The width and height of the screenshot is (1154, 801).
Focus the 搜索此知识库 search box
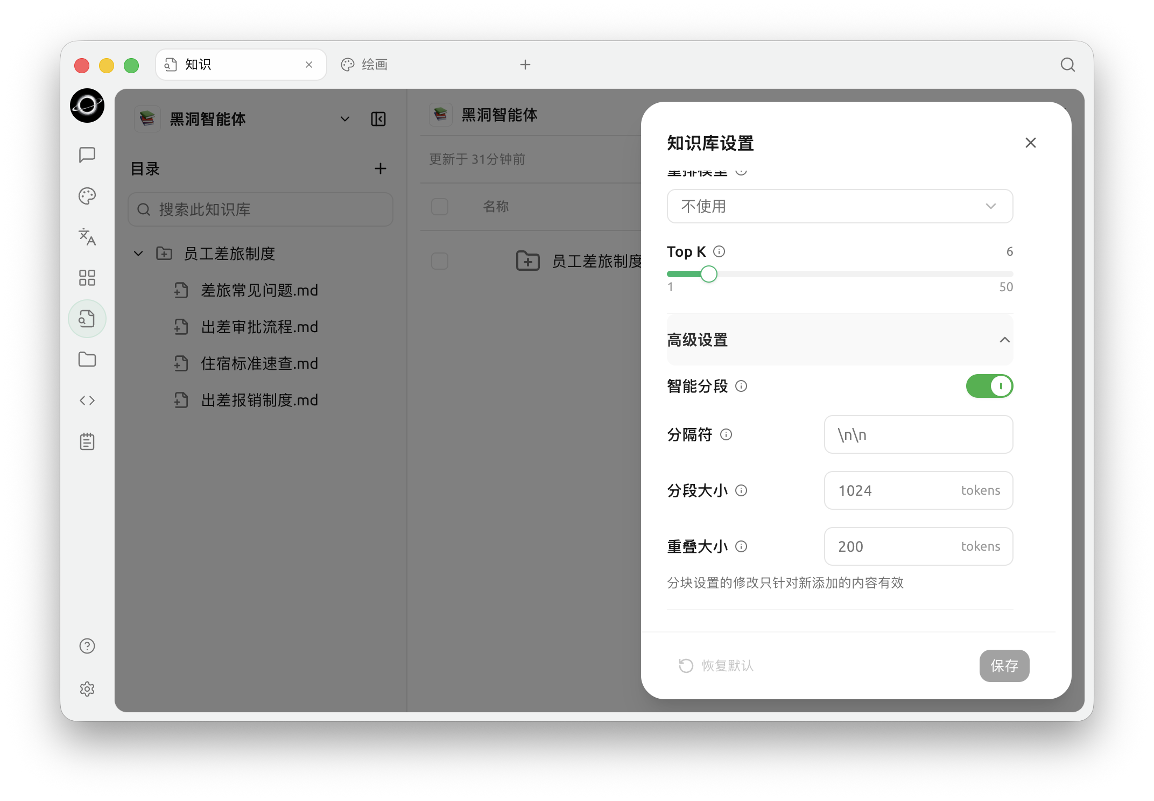[261, 209]
